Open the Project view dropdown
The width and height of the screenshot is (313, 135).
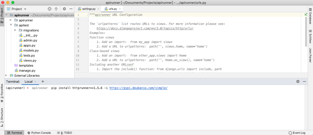point(17,9)
